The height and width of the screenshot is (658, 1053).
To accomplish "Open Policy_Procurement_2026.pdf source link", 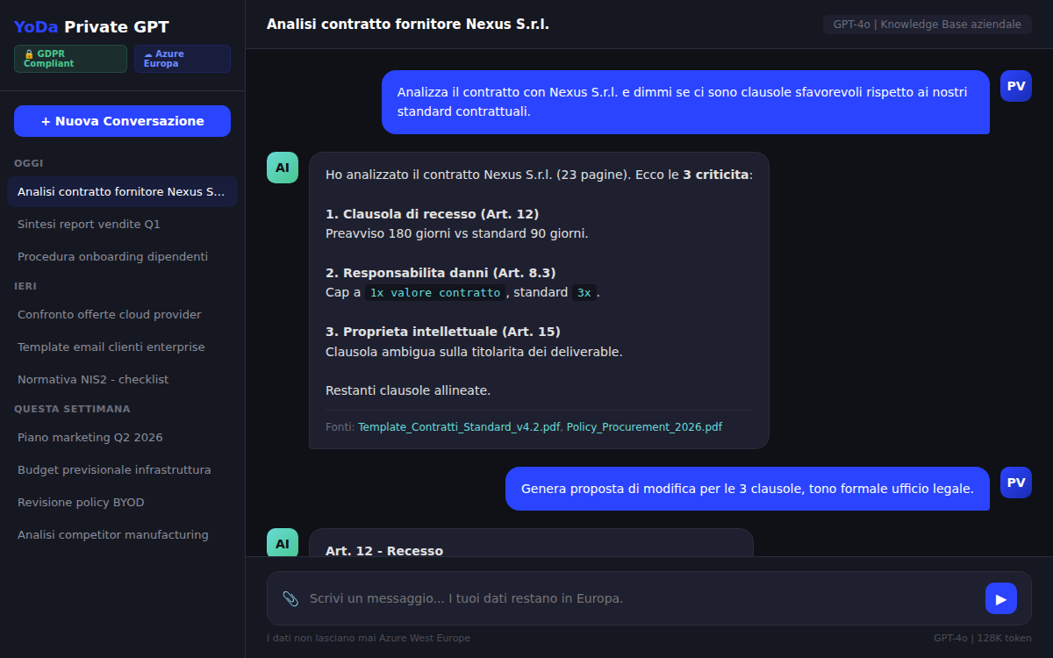I will pos(644,427).
